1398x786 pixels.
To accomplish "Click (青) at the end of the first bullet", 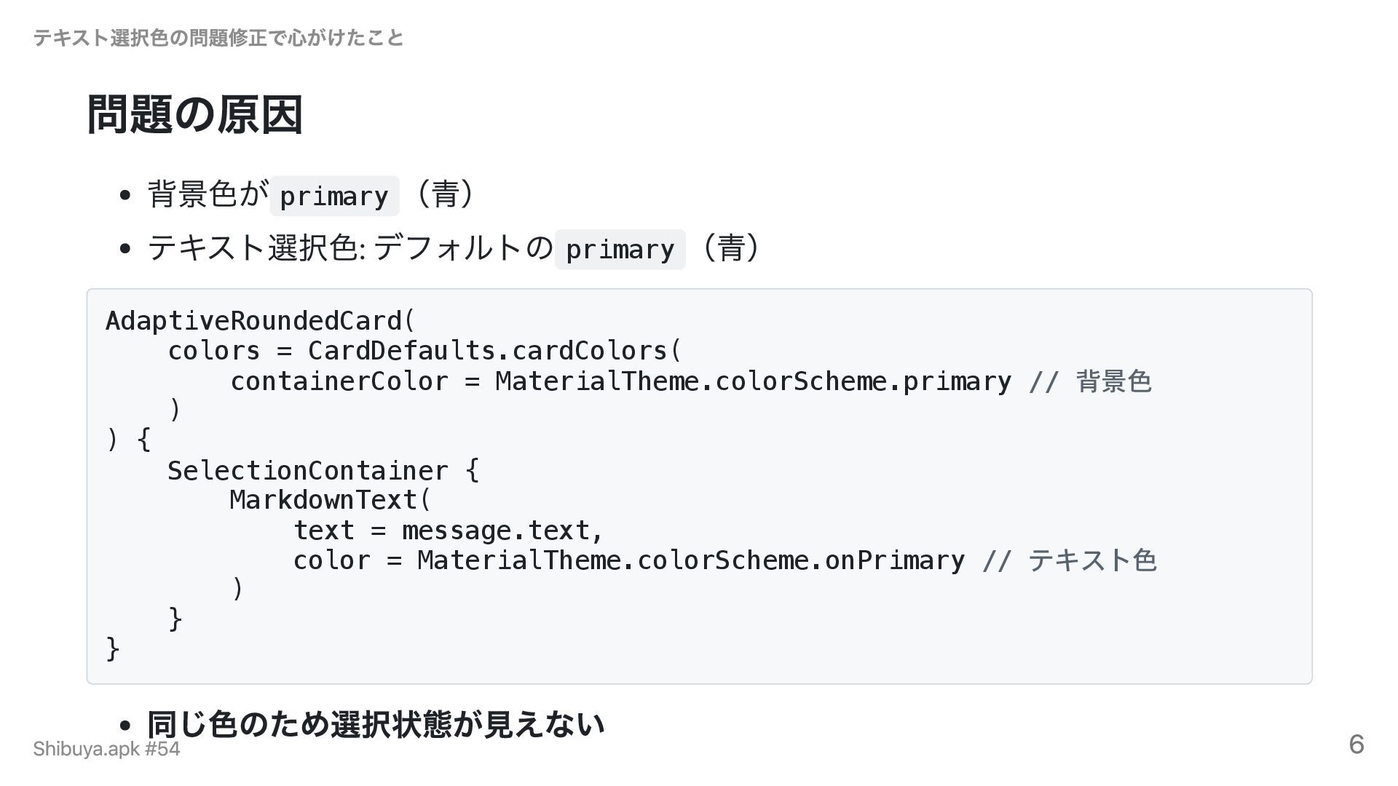I will tap(444, 194).
